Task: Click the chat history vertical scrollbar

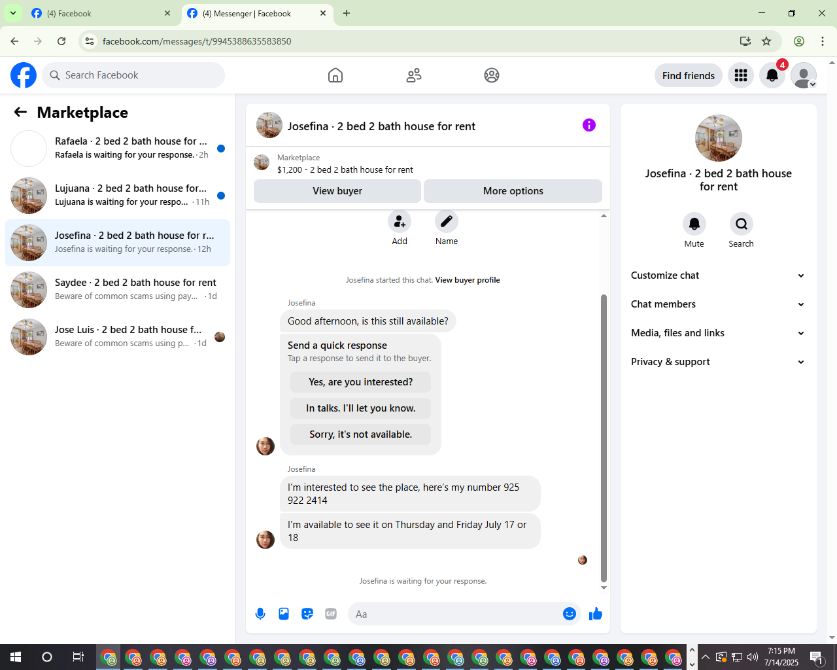Action: (604, 438)
